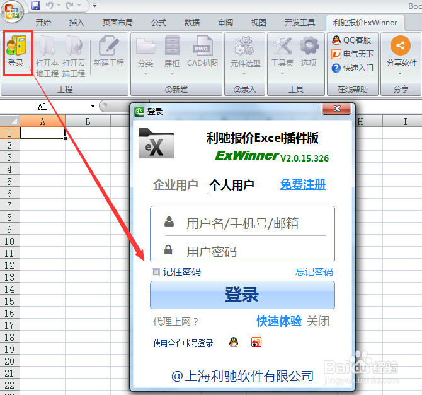Open 快速入门 help item
This screenshot has width=422, height=395.
point(353,68)
